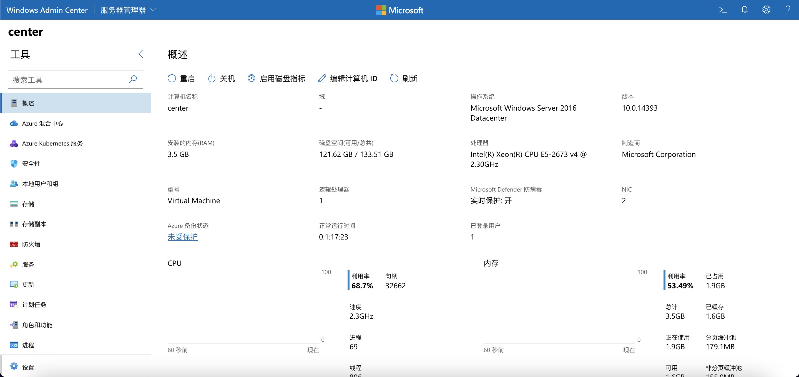799x377 pixels.
Task: Click the search magnifier in tools box
Action: tap(133, 79)
